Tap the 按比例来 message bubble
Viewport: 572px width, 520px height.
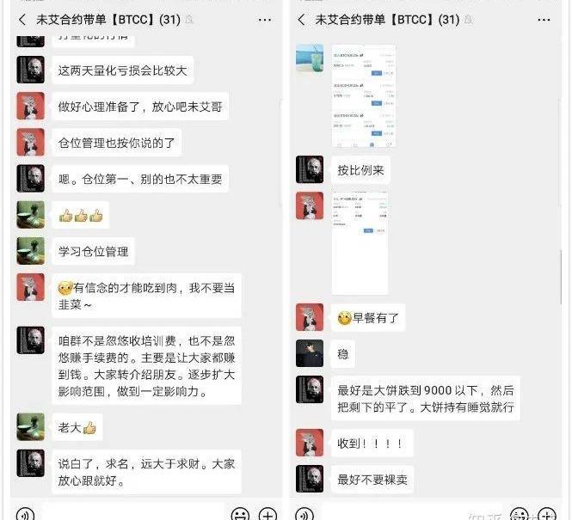[360, 170]
